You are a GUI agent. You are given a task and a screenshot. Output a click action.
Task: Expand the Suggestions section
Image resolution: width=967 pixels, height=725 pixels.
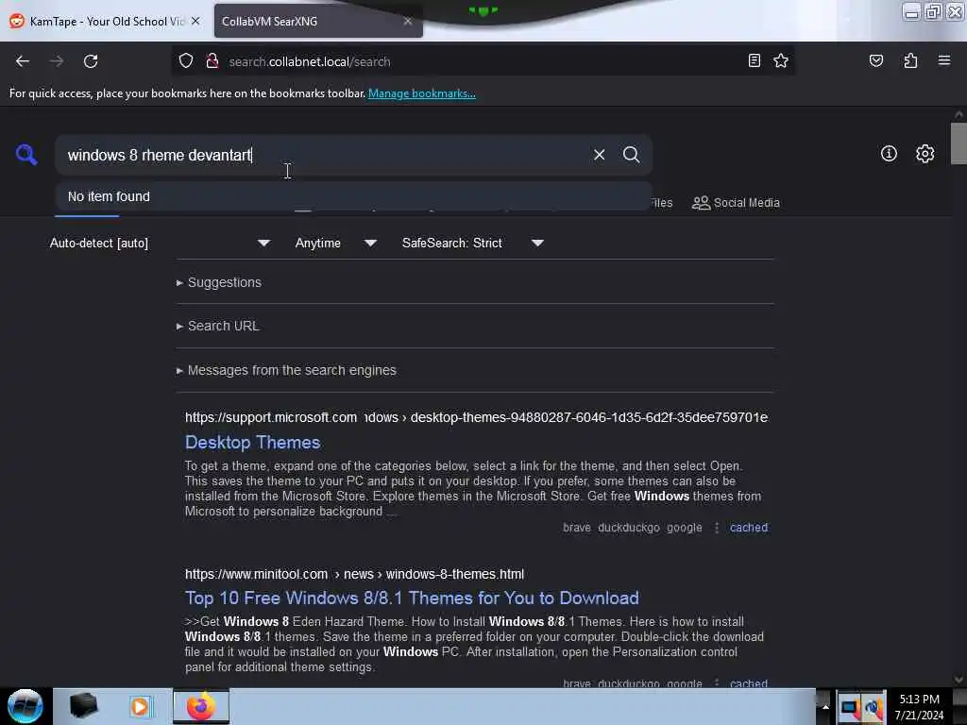point(218,282)
